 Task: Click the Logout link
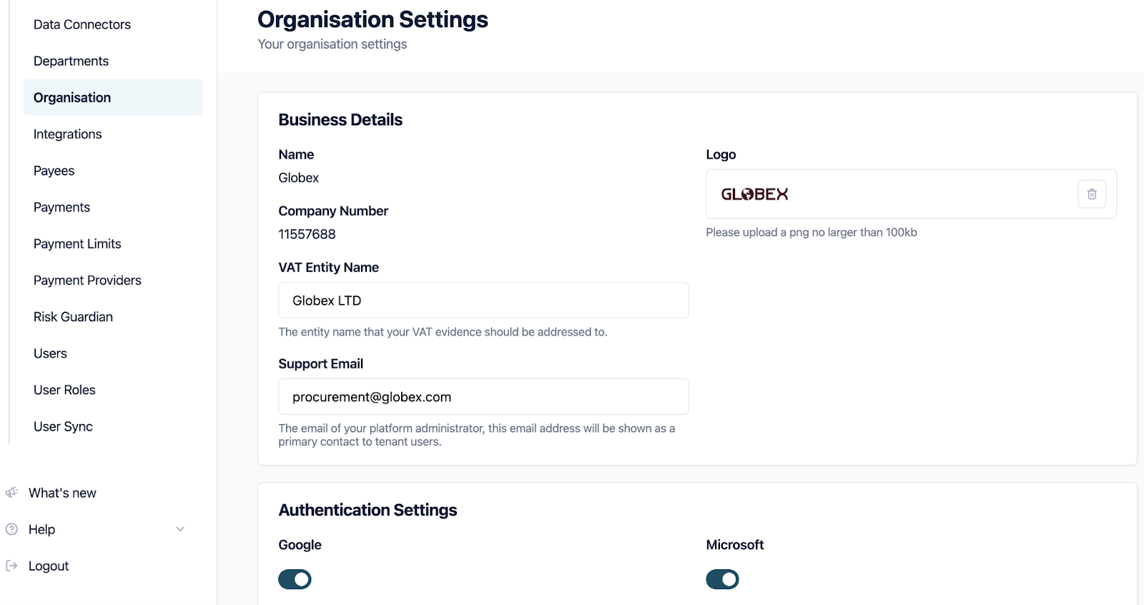coord(49,566)
